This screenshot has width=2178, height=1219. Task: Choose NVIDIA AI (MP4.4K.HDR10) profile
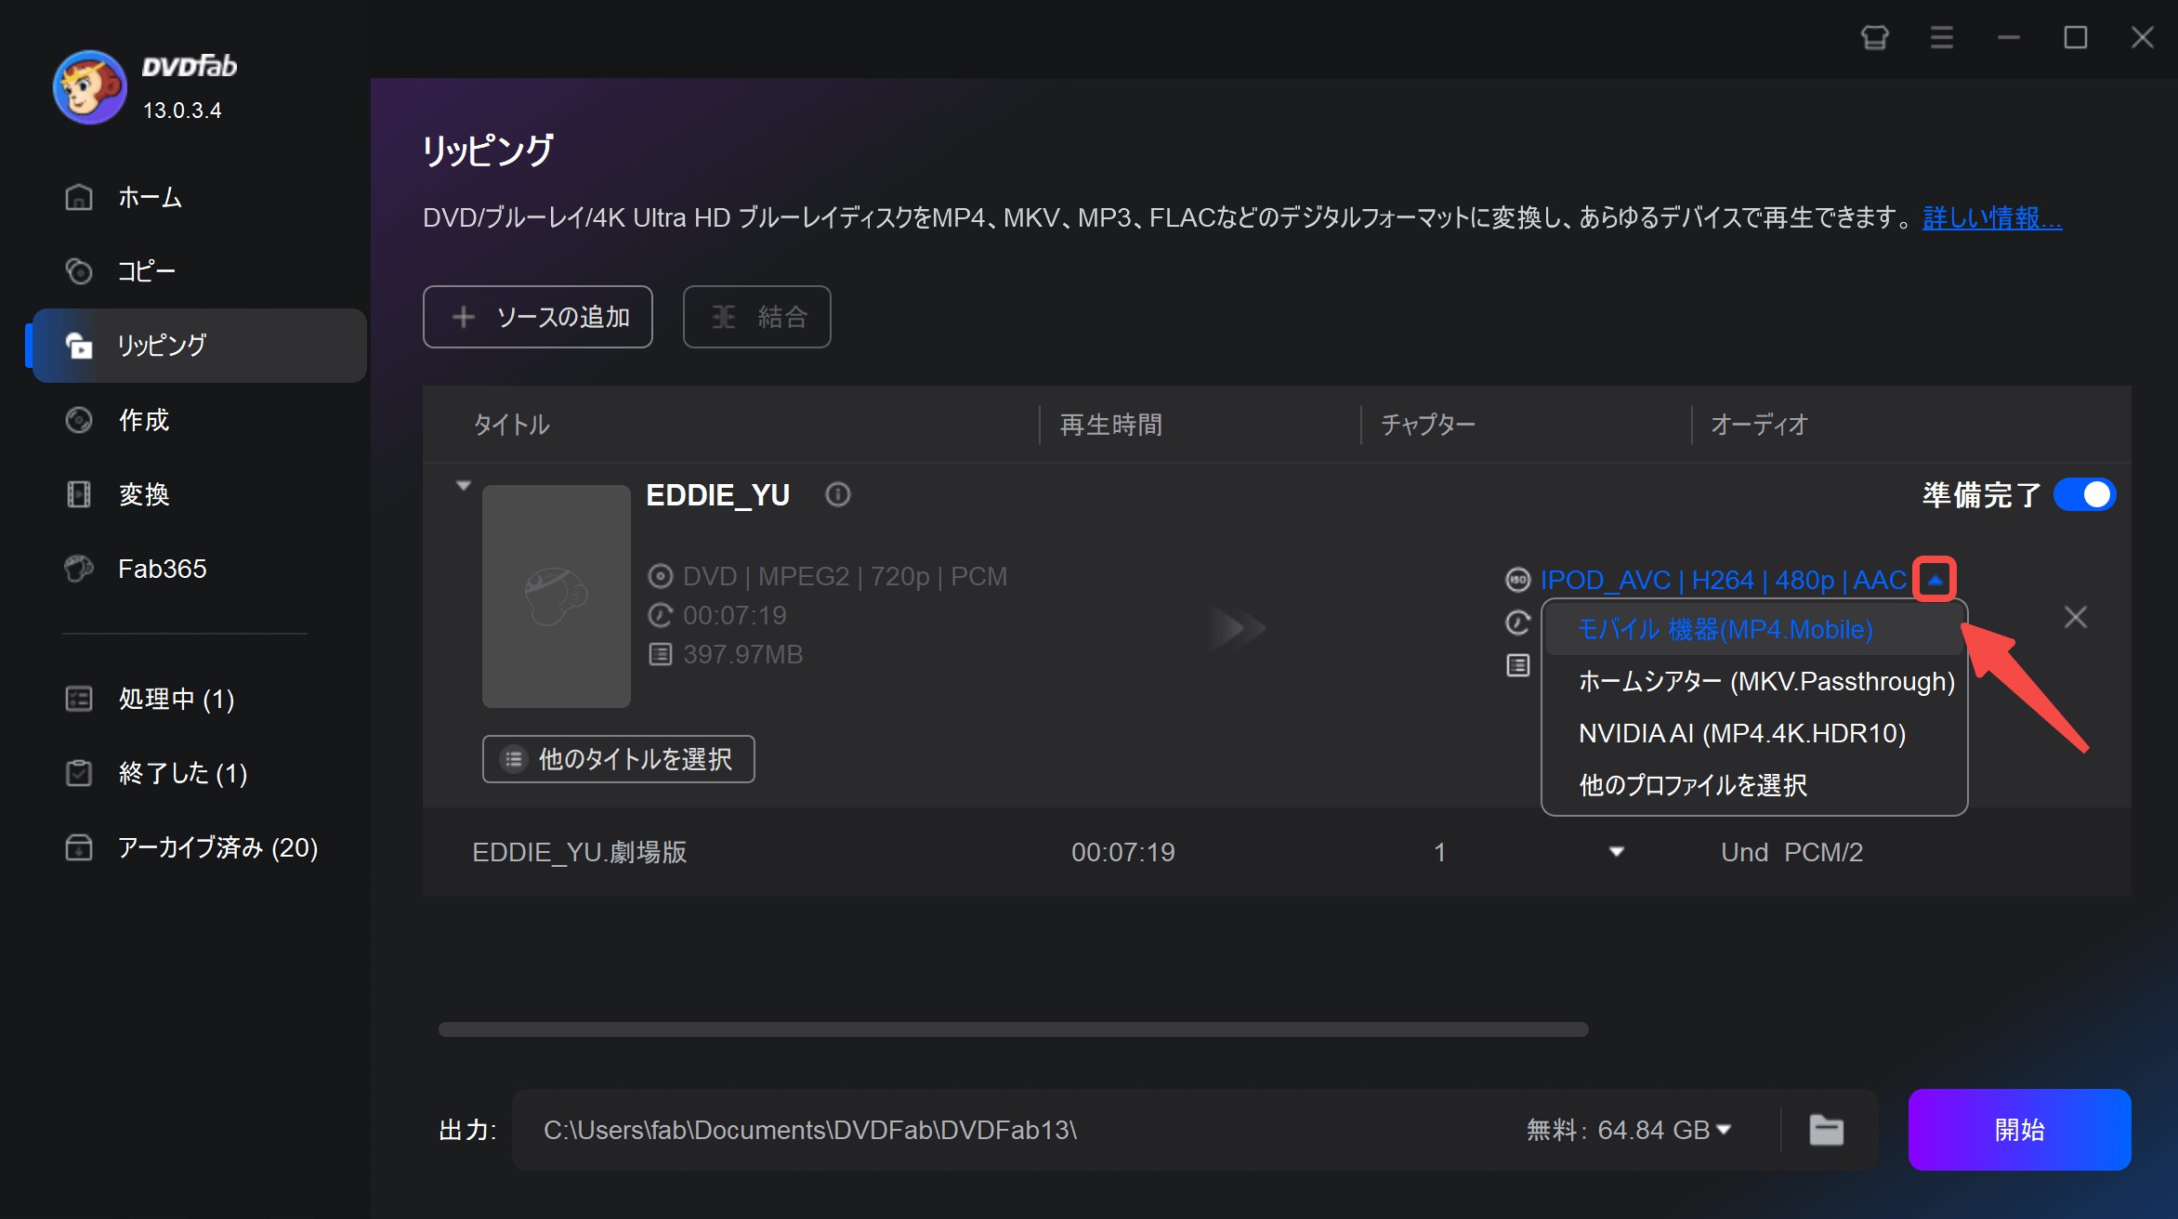[x=1754, y=733]
